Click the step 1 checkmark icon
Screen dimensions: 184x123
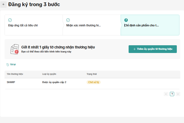coord(10,20)
